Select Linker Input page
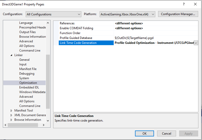Image resolution: width=202 pixels, height=140 pixels. 23,64
